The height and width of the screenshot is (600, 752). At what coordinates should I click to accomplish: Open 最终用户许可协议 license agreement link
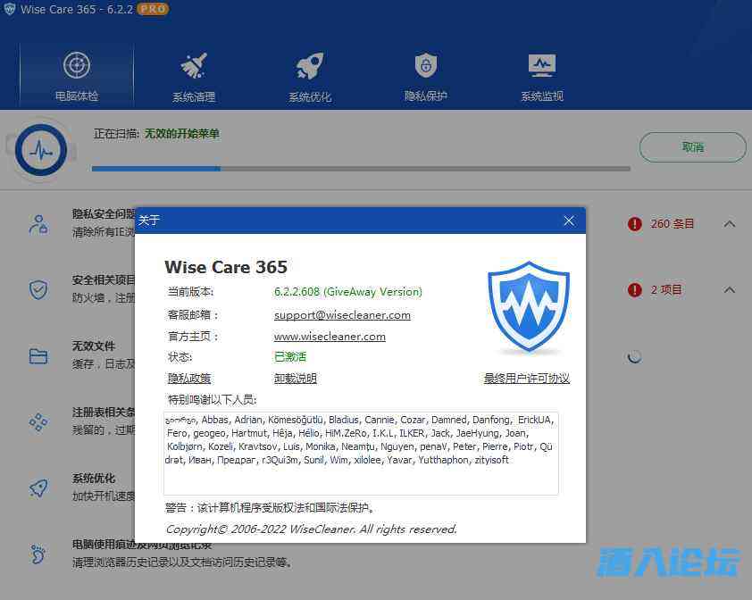(x=527, y=379)
